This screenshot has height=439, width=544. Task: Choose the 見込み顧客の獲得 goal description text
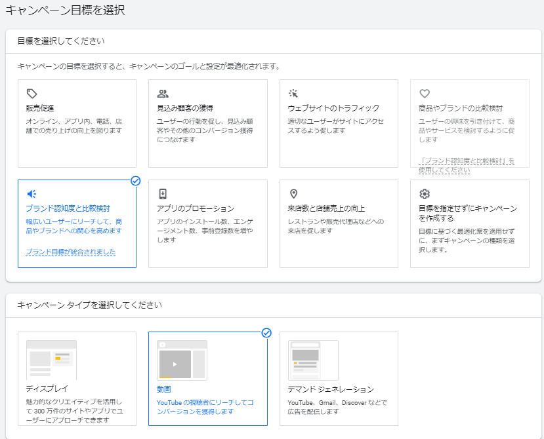coord(204,130)
